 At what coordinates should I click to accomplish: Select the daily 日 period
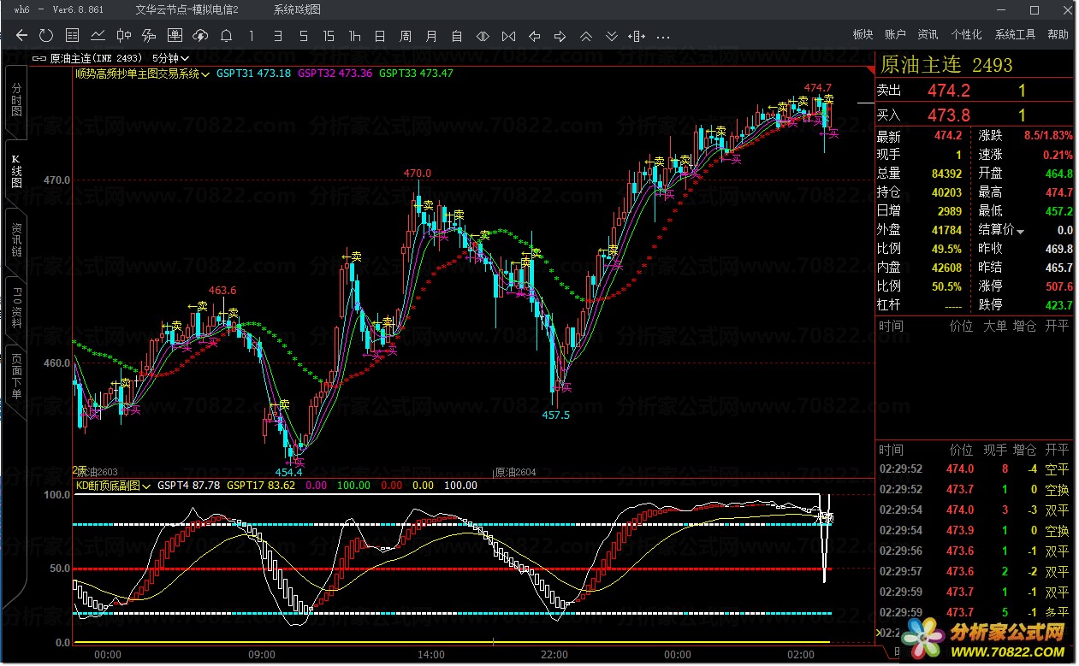[x=380, y=35]
